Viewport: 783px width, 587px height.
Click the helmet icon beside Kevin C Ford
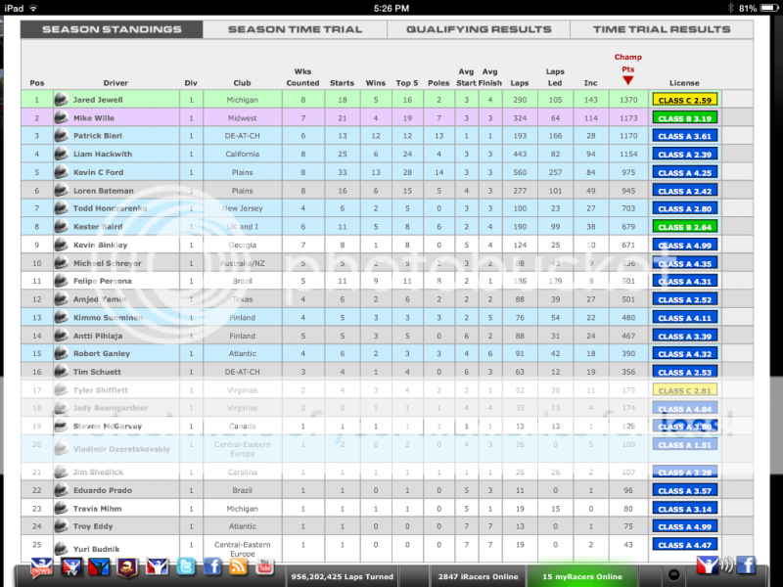click(61, 172)
